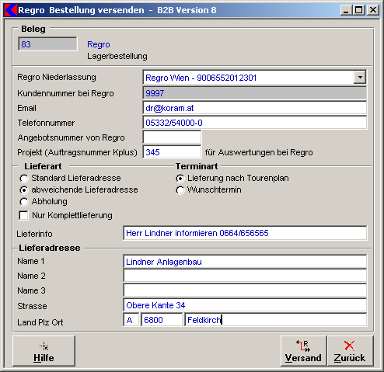Click the Strasse field Obere Kante 34
This screenshot has width=384, height=372.
245,305
